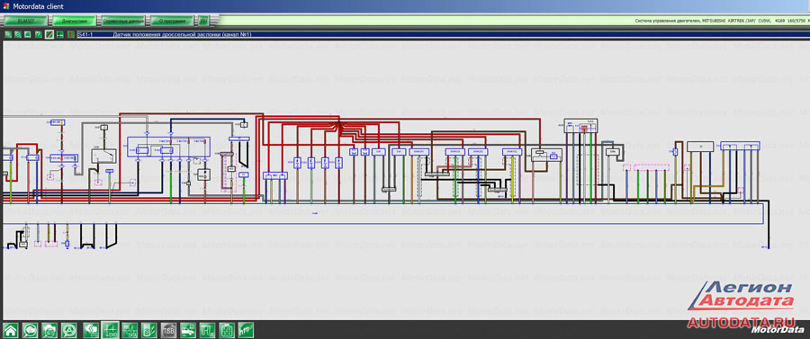Open the recycle triangle search icon
810x339 pixels.
69,330
